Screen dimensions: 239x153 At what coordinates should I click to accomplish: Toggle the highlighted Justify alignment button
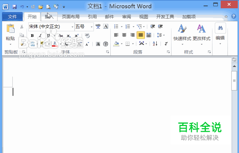pyautogui.click(x=141, y=35)
